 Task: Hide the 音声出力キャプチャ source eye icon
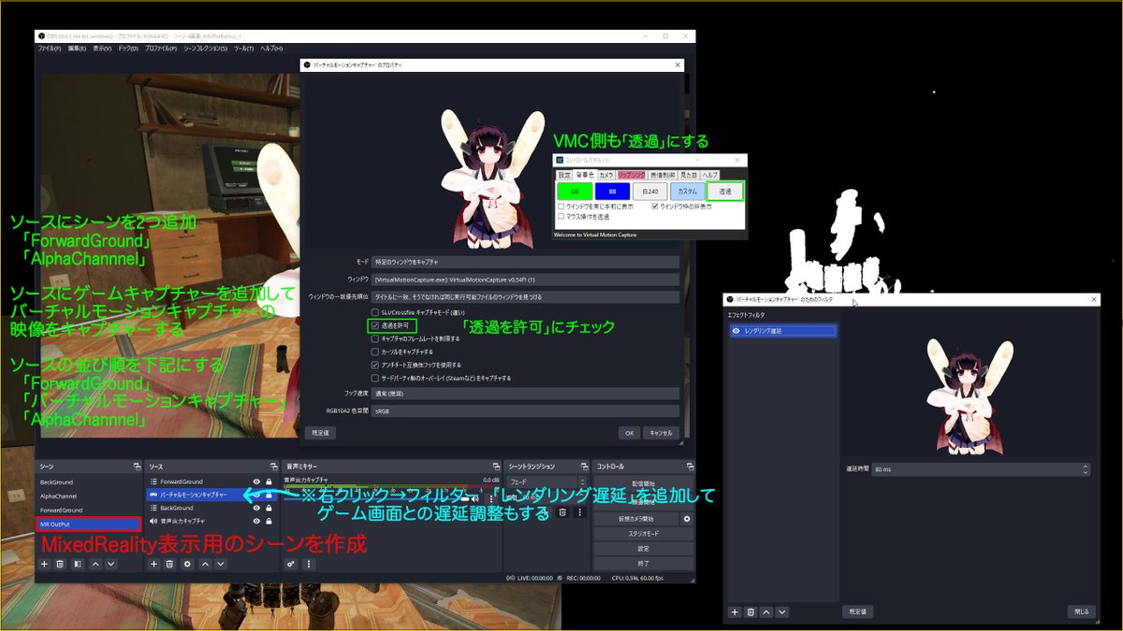pyautogui.click(x=256, y=521)
